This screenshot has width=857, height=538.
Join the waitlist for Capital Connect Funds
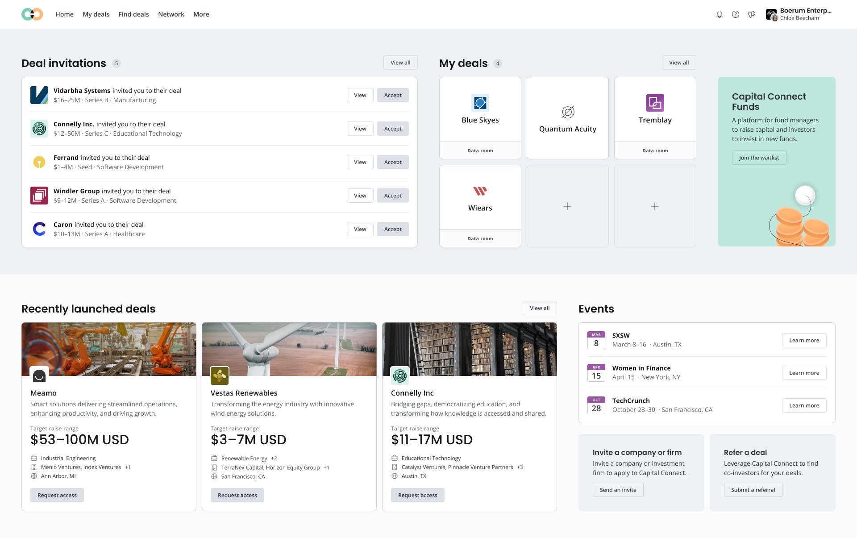(x=759, y=157)
